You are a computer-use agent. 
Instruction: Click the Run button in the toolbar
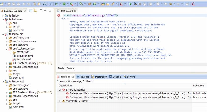coord(64,4)
